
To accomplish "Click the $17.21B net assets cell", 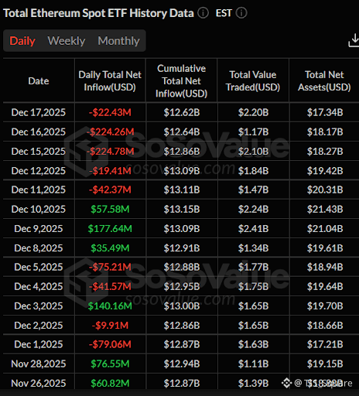I will (325, 344).
